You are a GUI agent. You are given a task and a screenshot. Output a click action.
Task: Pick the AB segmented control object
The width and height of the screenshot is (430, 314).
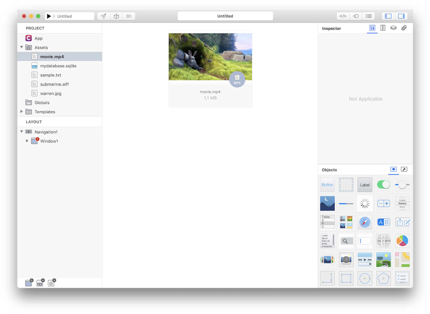coord(383,222)
